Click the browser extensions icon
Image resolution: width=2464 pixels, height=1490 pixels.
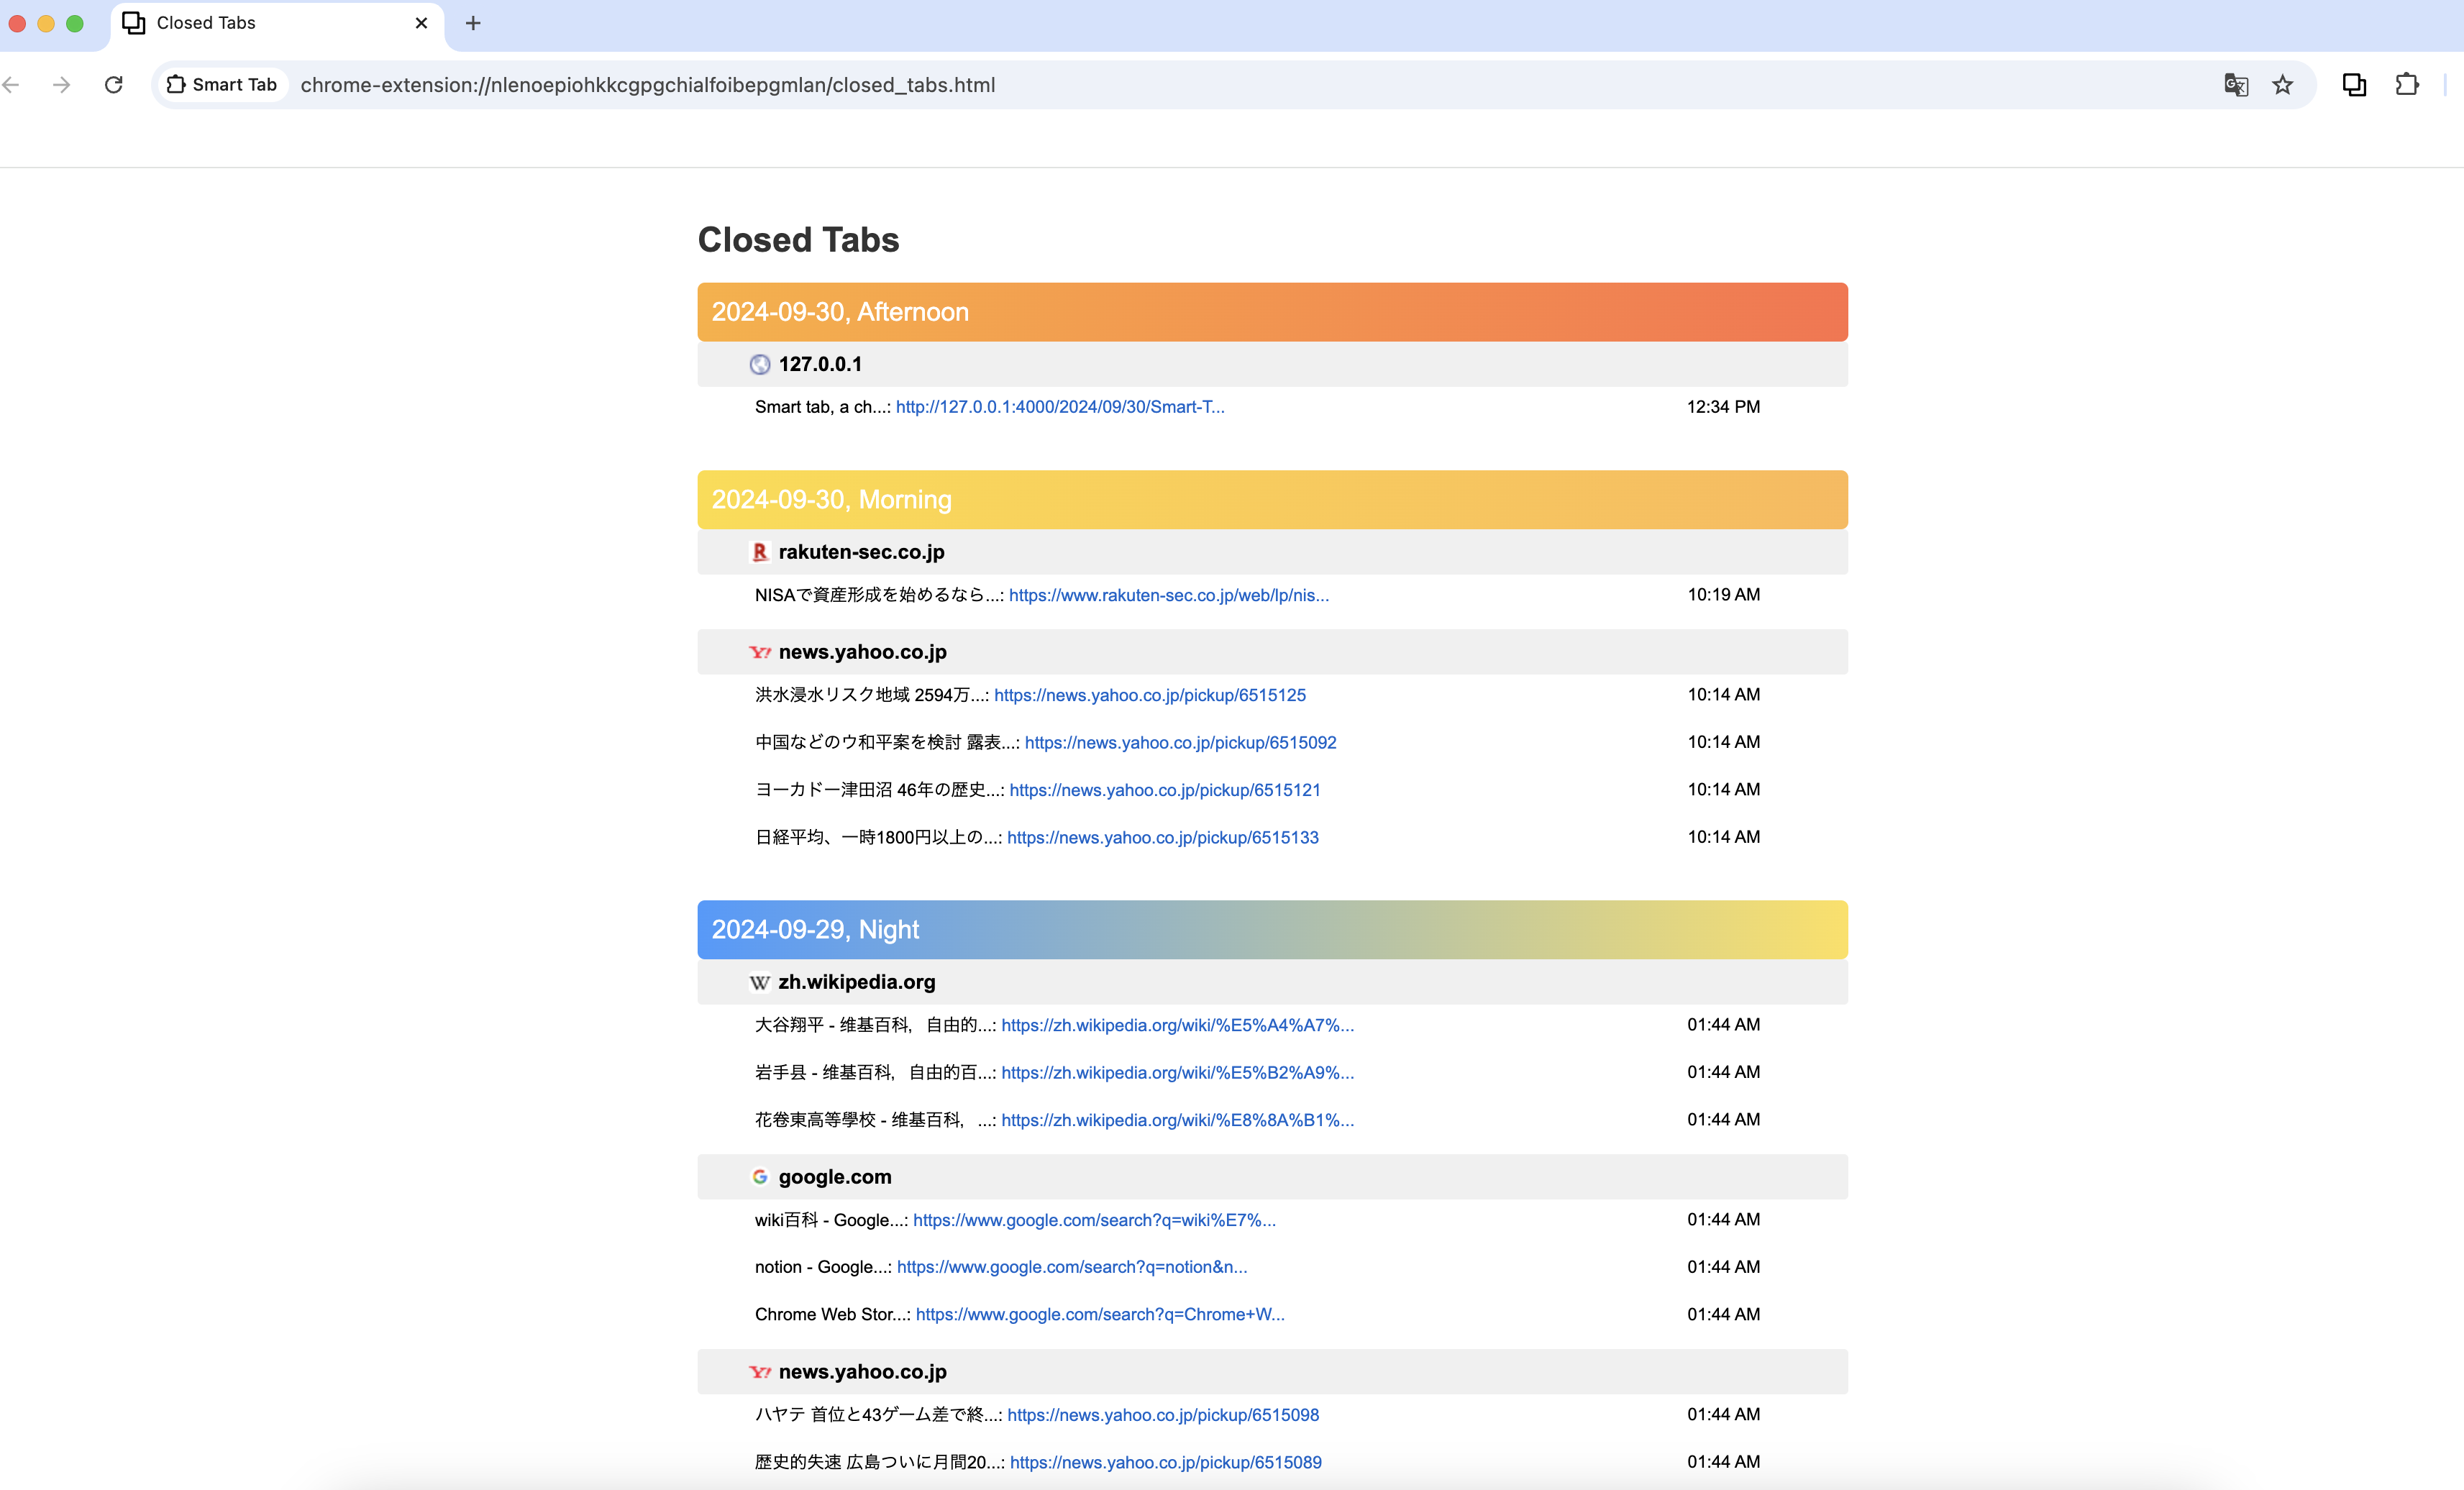[x=2408, y=83]
